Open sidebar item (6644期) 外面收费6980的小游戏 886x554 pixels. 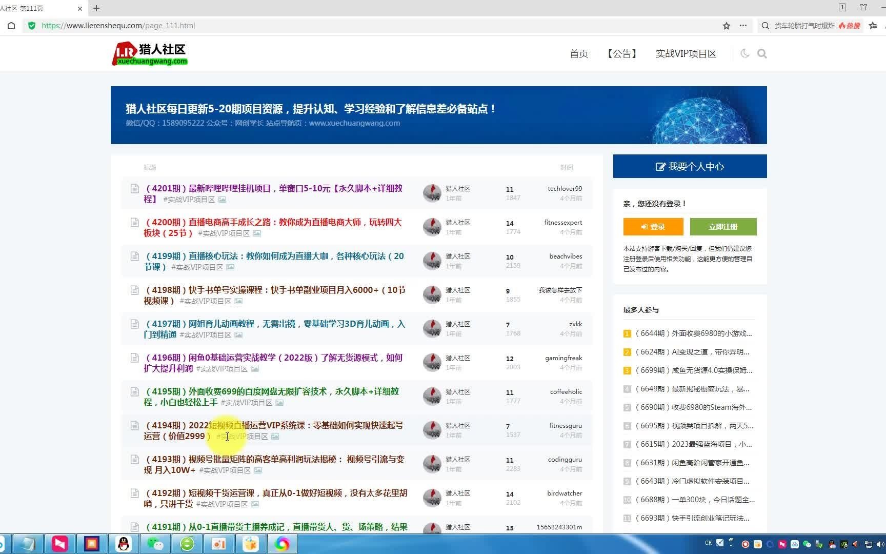pyautogui.click(x=694, y=333)
